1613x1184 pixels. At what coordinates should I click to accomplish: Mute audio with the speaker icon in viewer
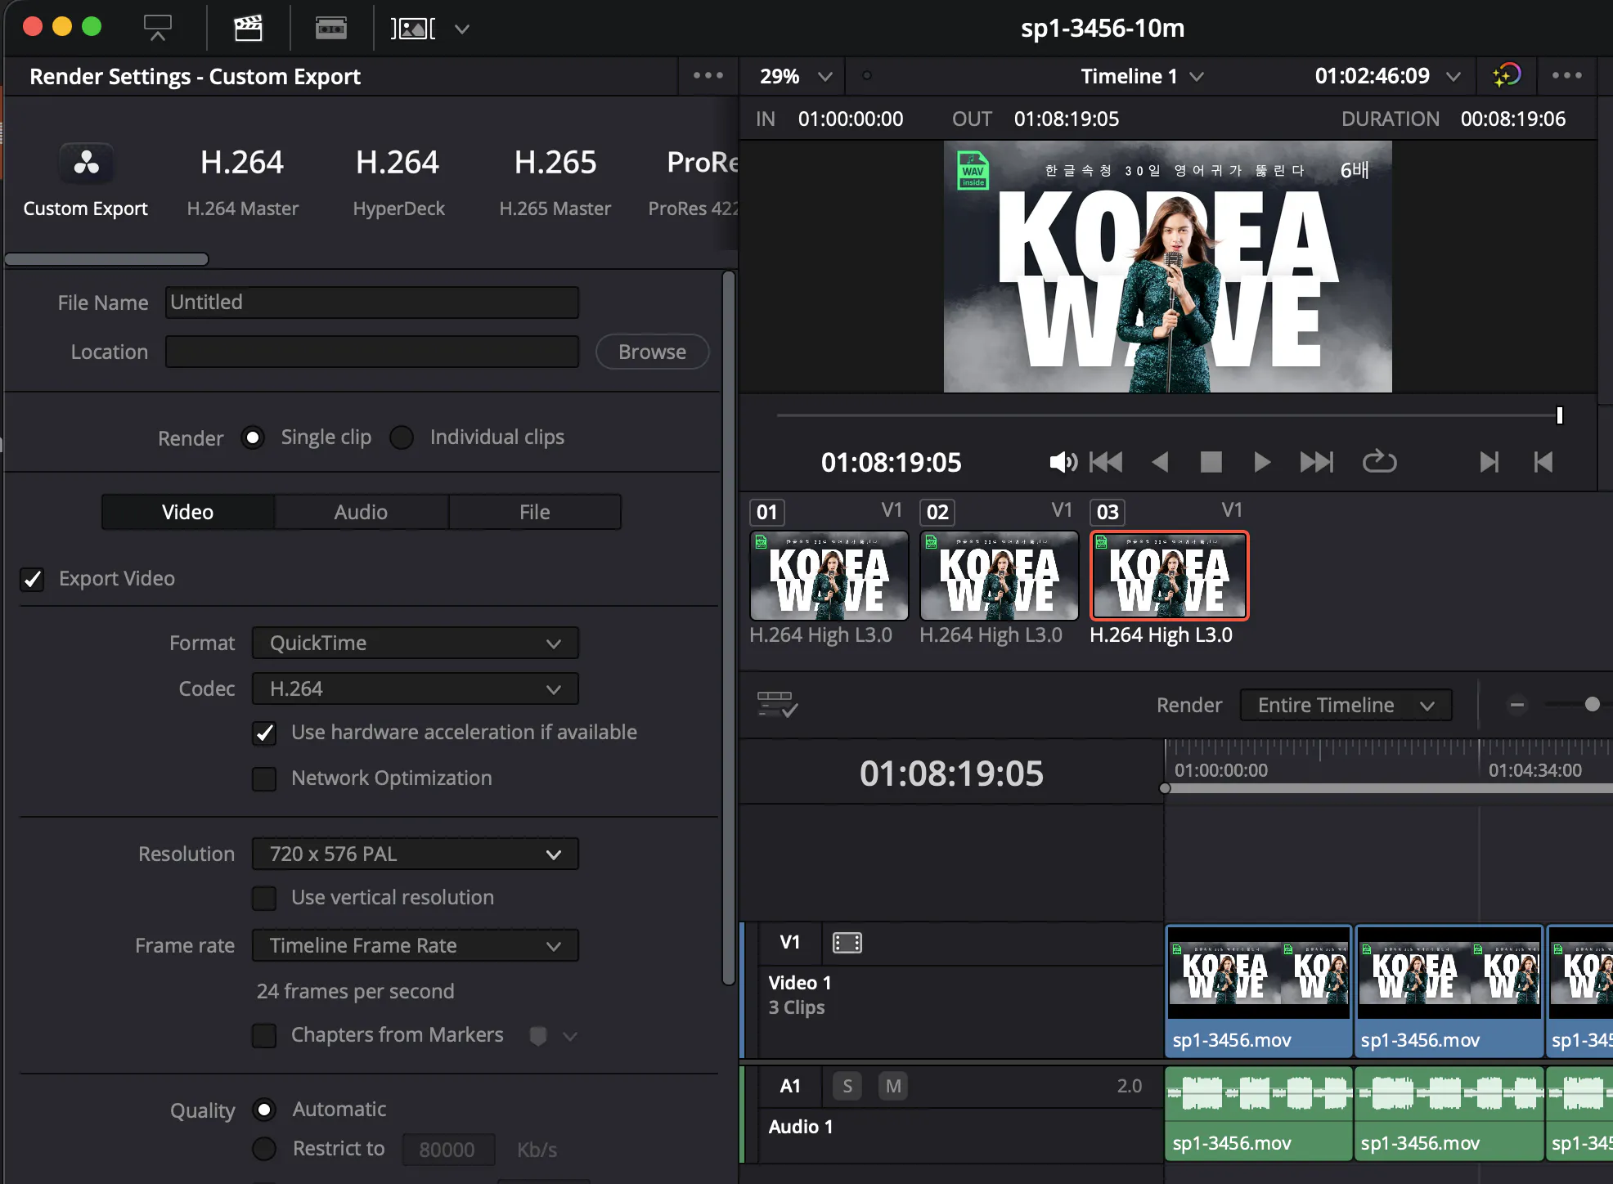(x=1062, y=462)
